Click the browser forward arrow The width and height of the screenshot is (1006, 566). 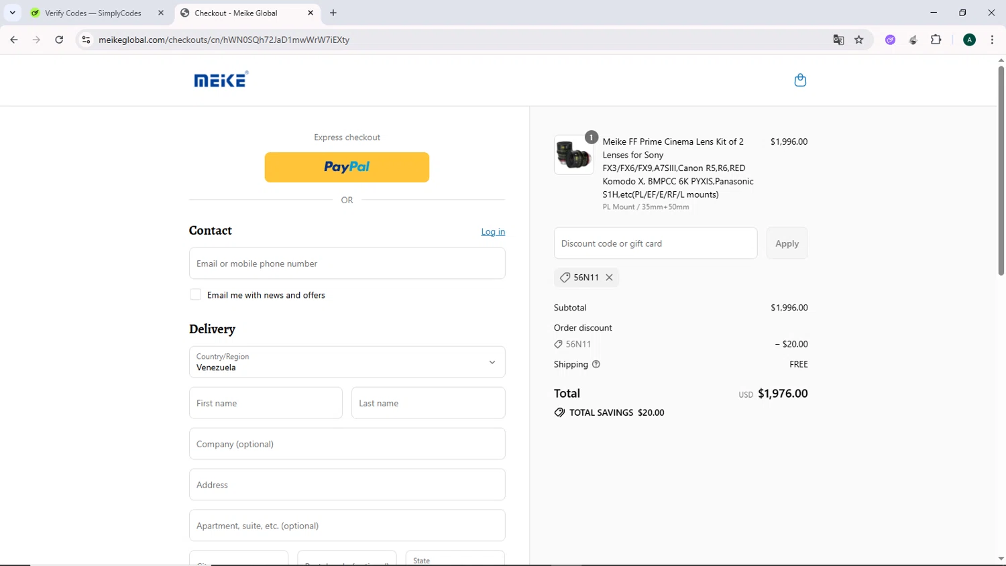tap(36, 40)
